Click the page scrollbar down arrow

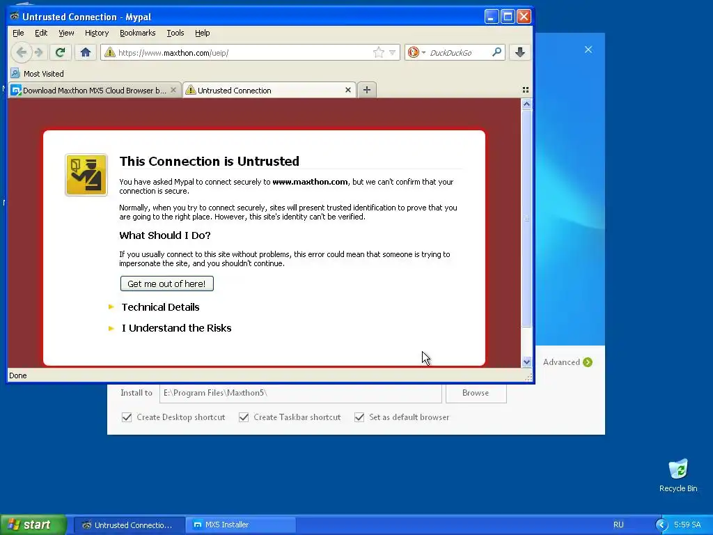tap(526, 362)
